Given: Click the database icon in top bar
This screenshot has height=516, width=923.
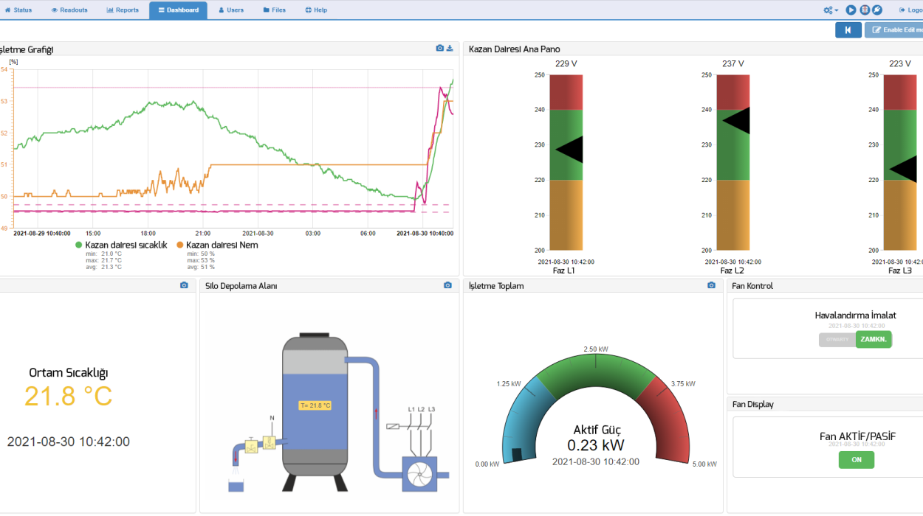Looking at the screenshot, I should point(864,10).
